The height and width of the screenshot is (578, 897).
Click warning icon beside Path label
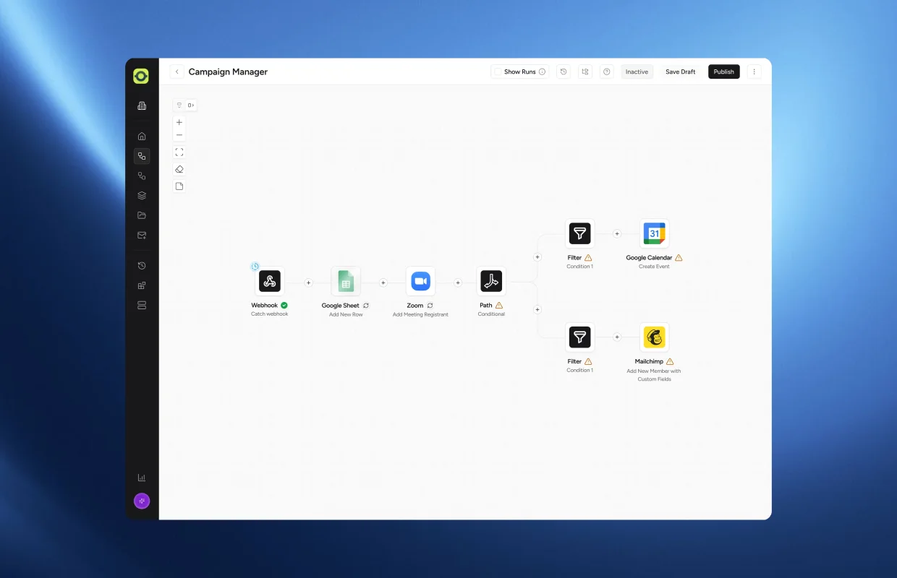tap(499, 306)
